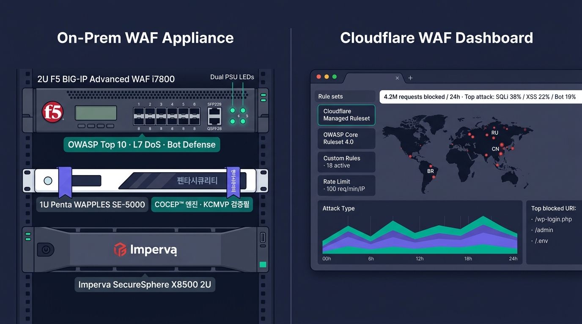
Task: Select OWASP Core Ruleset 4.0
Action: point(346,138)
